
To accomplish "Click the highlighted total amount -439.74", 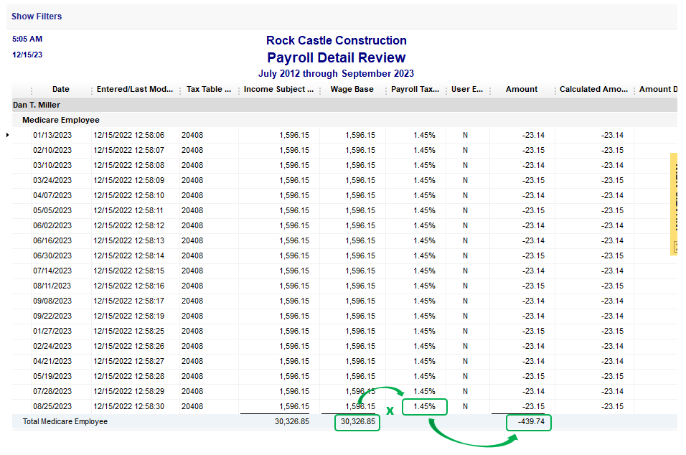I will [x=529, y=422].
